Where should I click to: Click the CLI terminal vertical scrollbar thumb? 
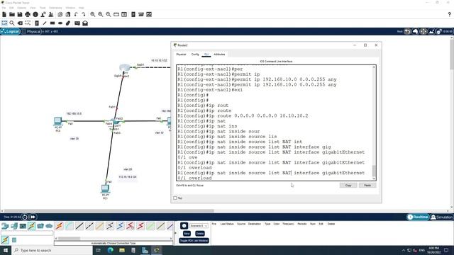tap(374, 171)
